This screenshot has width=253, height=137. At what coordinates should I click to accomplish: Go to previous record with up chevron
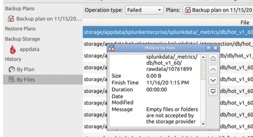(213, 69)
